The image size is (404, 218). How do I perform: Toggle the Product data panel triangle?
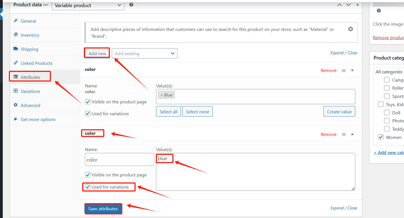pyautogui.click(x=358, y=5)
